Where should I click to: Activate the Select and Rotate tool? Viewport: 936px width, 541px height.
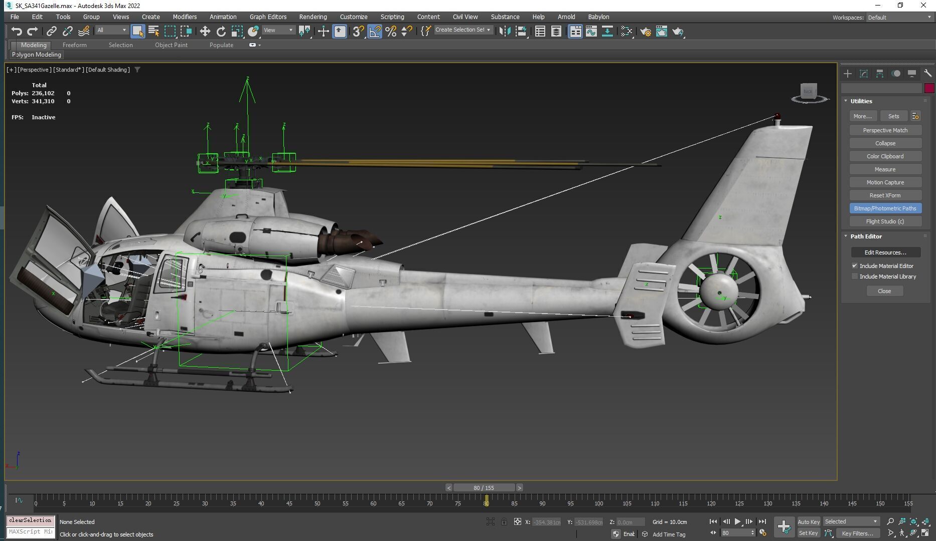(221, 32)
